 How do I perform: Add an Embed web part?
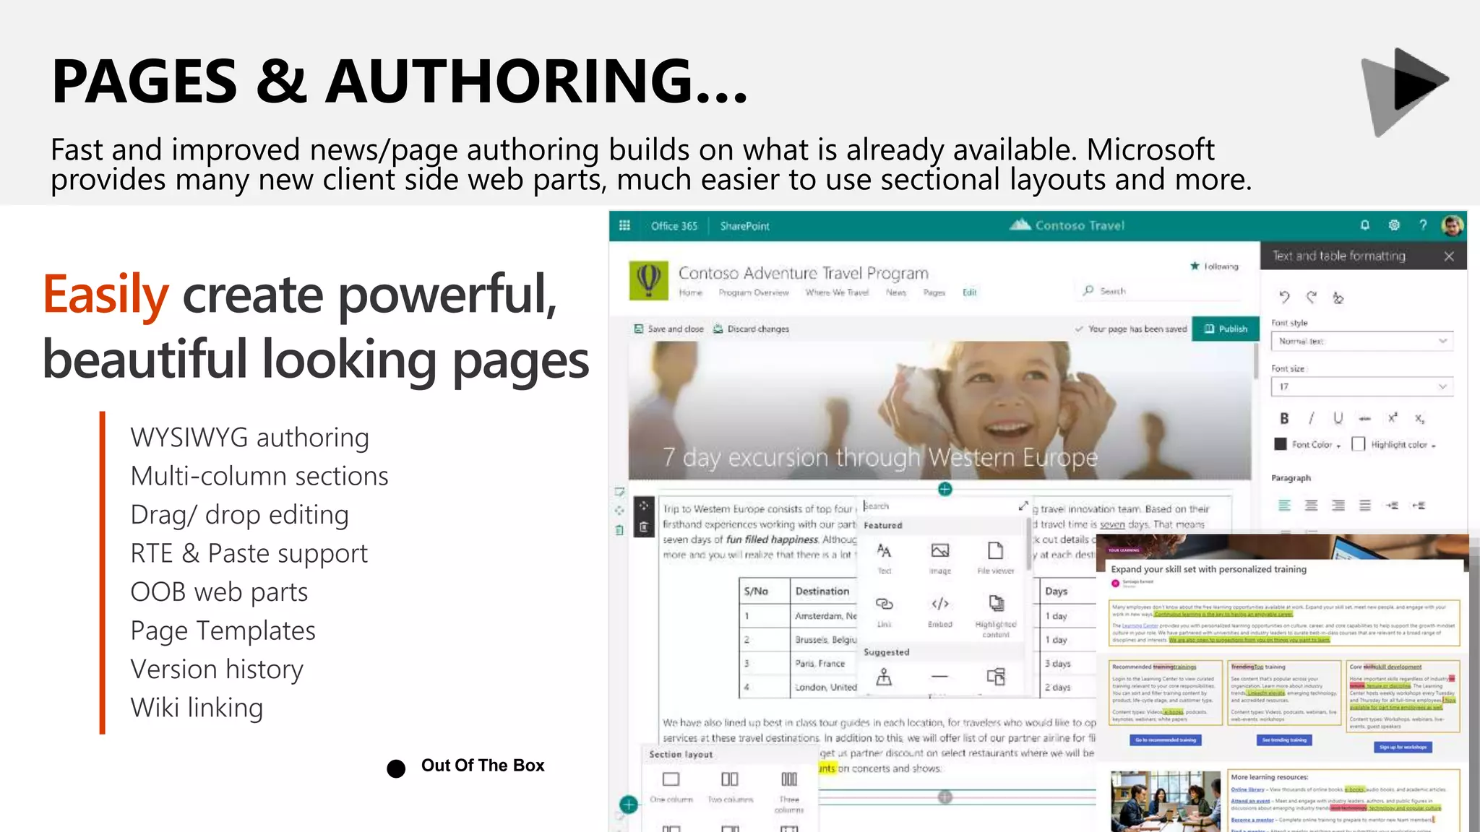click(940, 611)
